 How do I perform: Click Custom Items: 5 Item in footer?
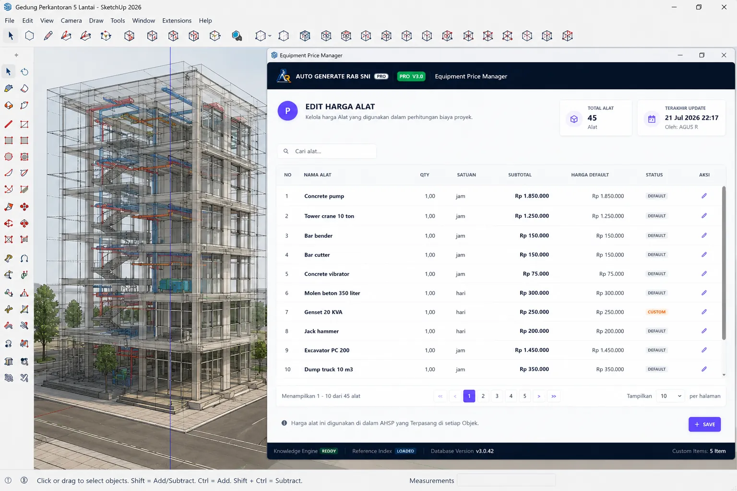pos(699,451)
